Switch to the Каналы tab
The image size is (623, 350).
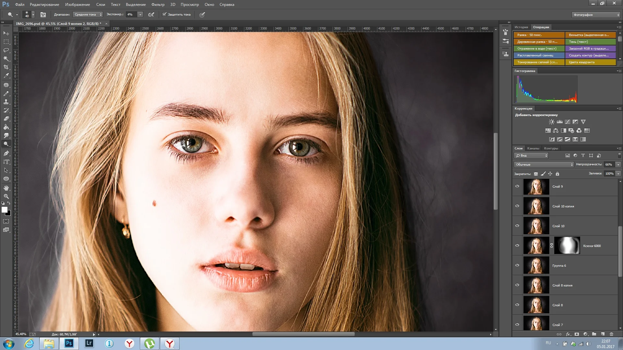(533, 148)
